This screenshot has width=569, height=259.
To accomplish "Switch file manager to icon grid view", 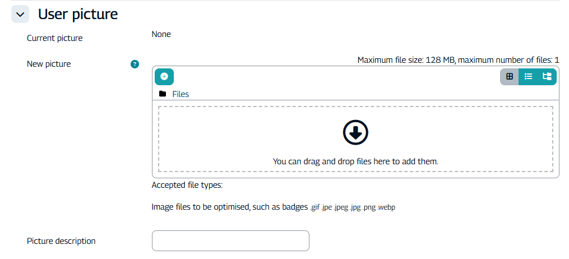I will (510, 76).
